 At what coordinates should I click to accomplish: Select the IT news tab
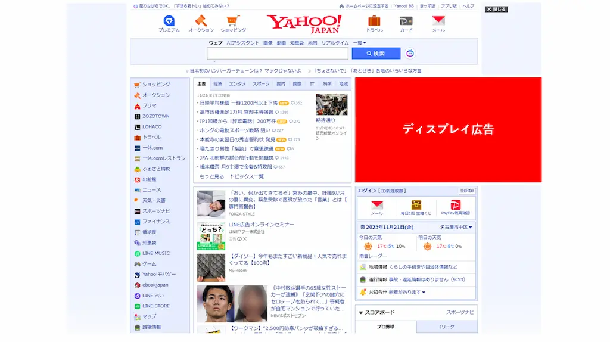312,83
